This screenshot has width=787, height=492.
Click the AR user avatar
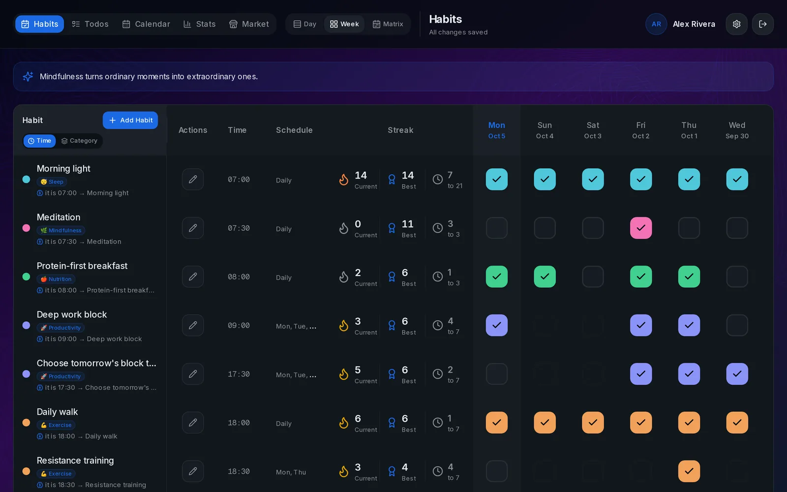coord(656,24)
